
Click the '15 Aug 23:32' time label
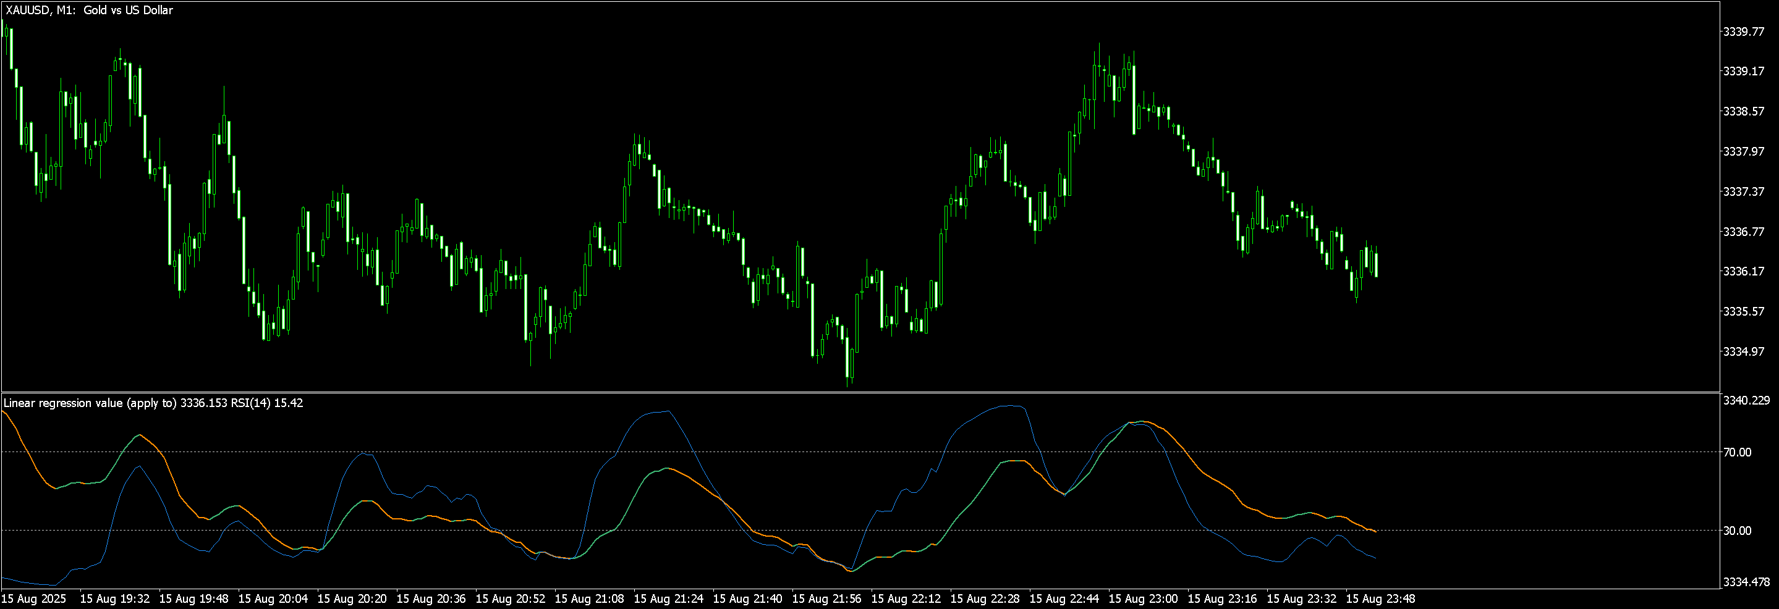pyautogui.click(x=1301, y=598)
